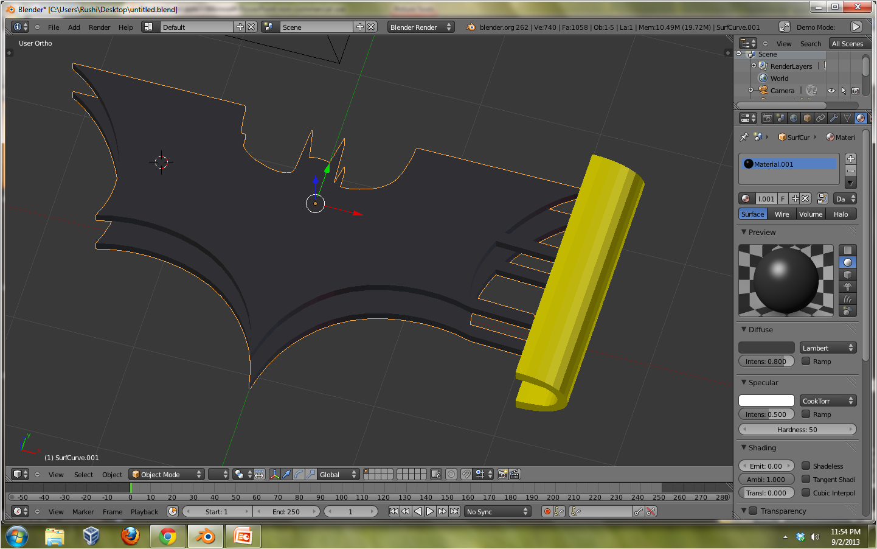This screenshot has width=877, height=549.
Task: Open the Render camera properties tab
Action: pyautogui.click(x=768, y=118)
